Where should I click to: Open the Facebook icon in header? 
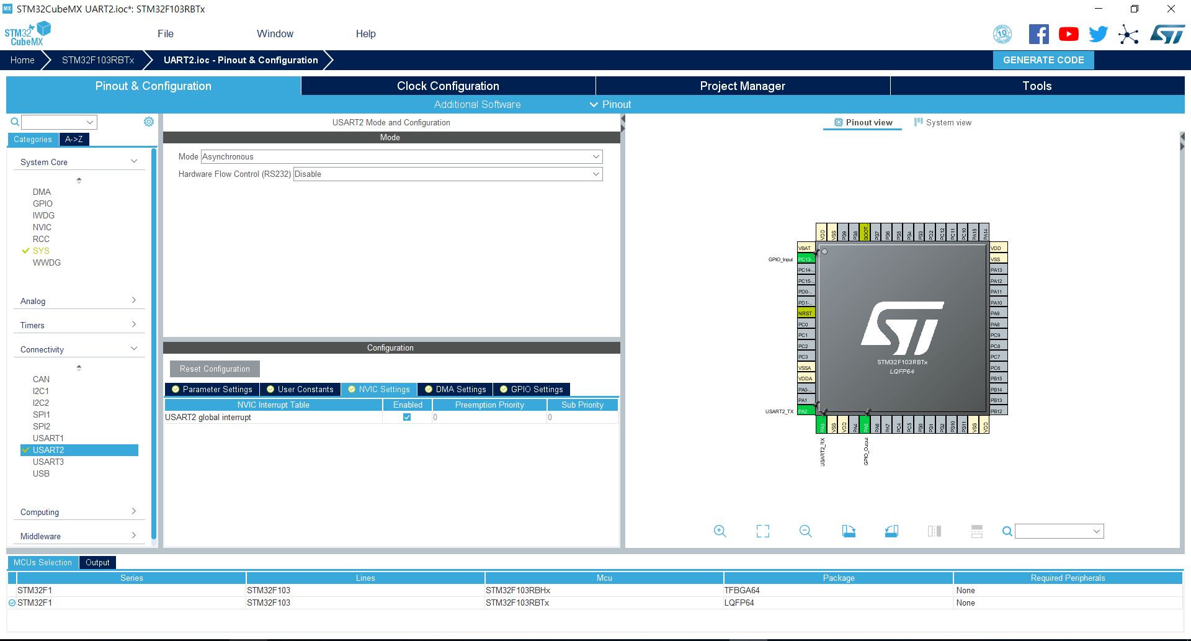pos(1038,34)
